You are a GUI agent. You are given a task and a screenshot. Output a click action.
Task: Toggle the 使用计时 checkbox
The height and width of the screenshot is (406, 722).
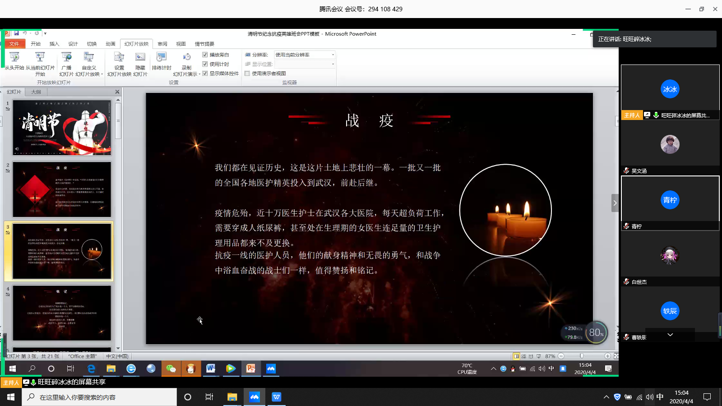click(205, 64)
